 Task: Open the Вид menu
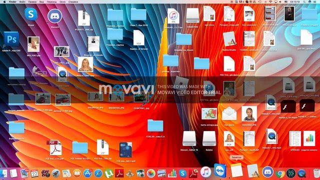pyautogui.click(x=41, y=1)
